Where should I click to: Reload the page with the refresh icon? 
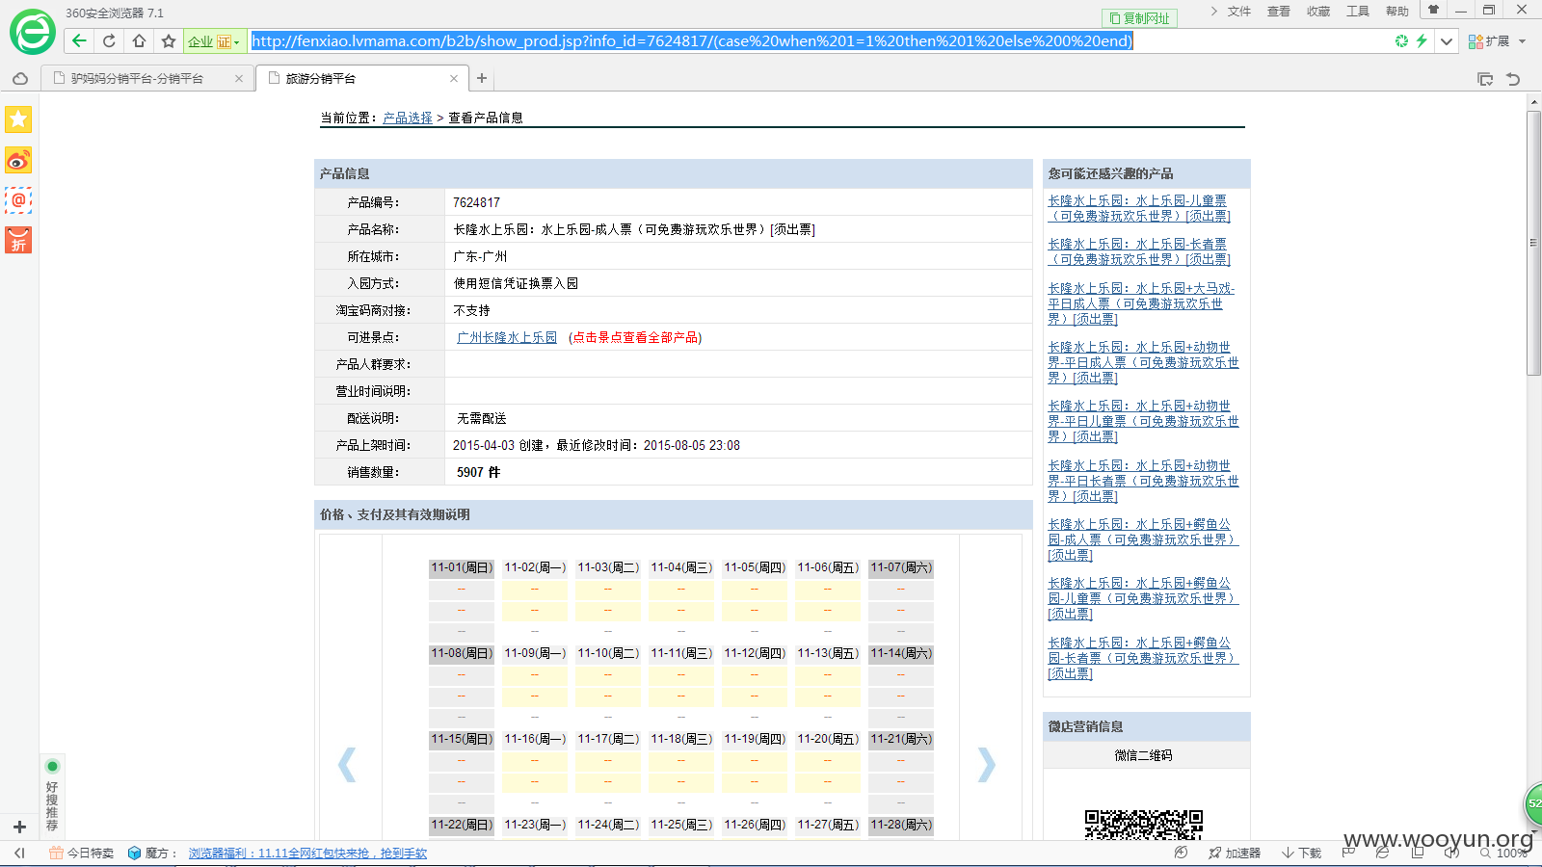click(109, 40)
